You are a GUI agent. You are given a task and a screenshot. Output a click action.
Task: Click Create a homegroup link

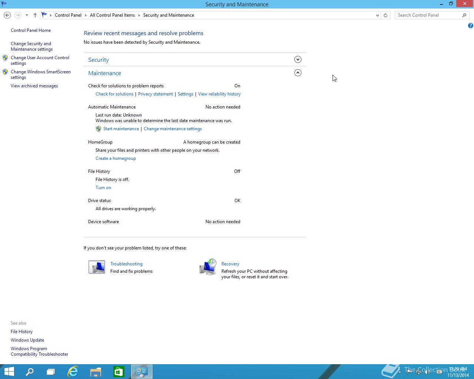[x=116, y=158]
